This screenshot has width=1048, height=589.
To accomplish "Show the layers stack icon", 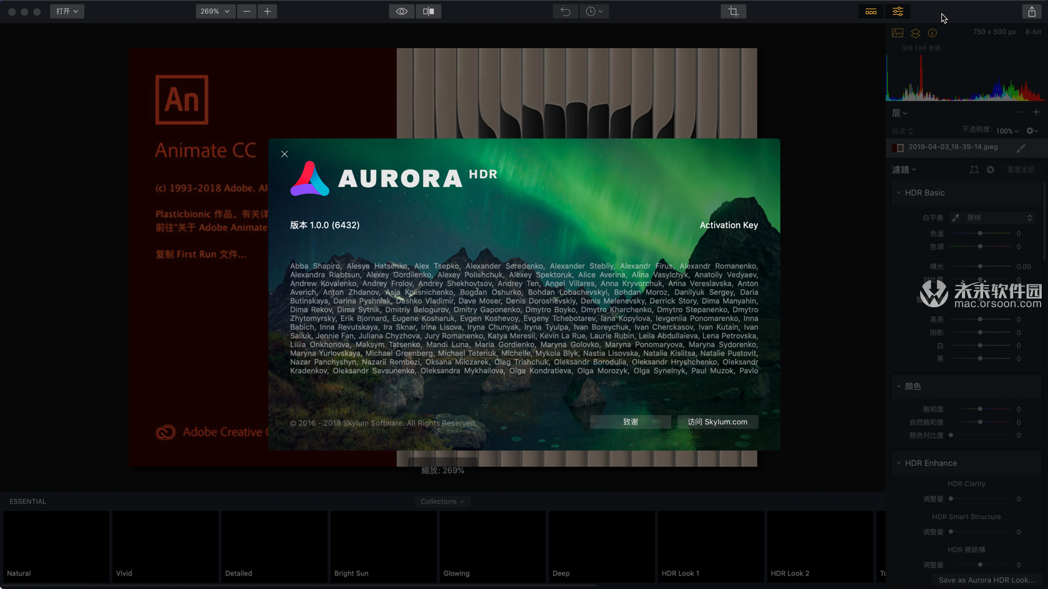I will pyautogui.click(x=915, y=33).
